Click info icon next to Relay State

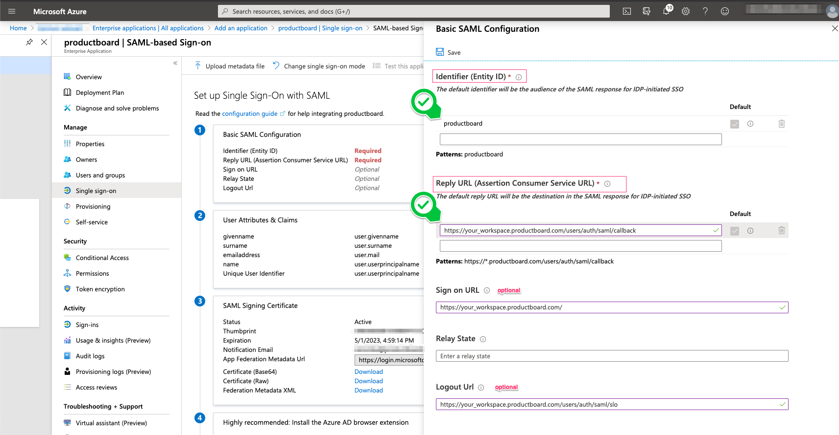[483, 339]
